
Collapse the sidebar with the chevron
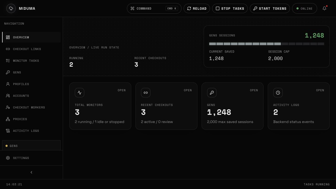coord(31,172)
